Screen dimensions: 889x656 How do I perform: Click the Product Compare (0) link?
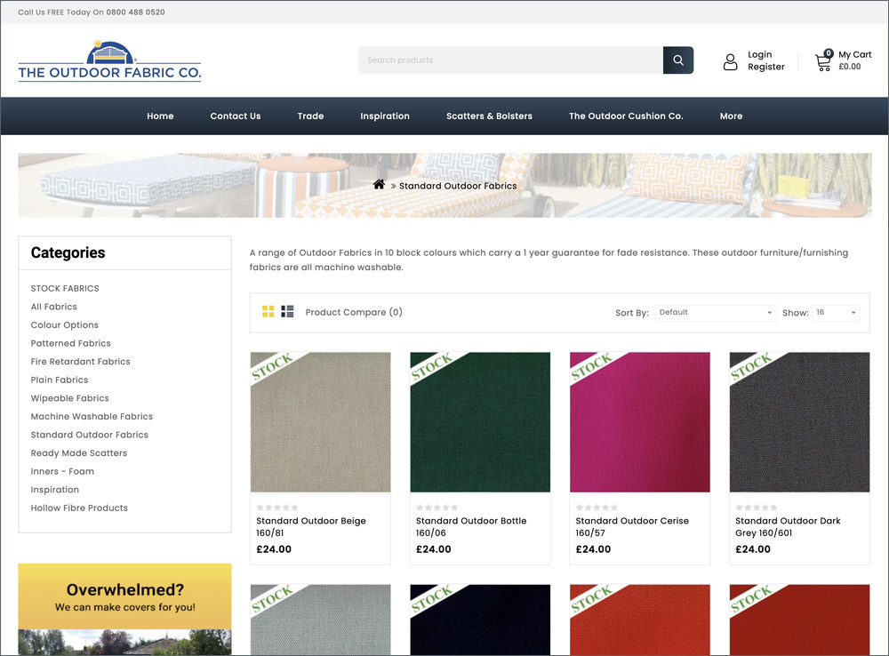(354, 312)
